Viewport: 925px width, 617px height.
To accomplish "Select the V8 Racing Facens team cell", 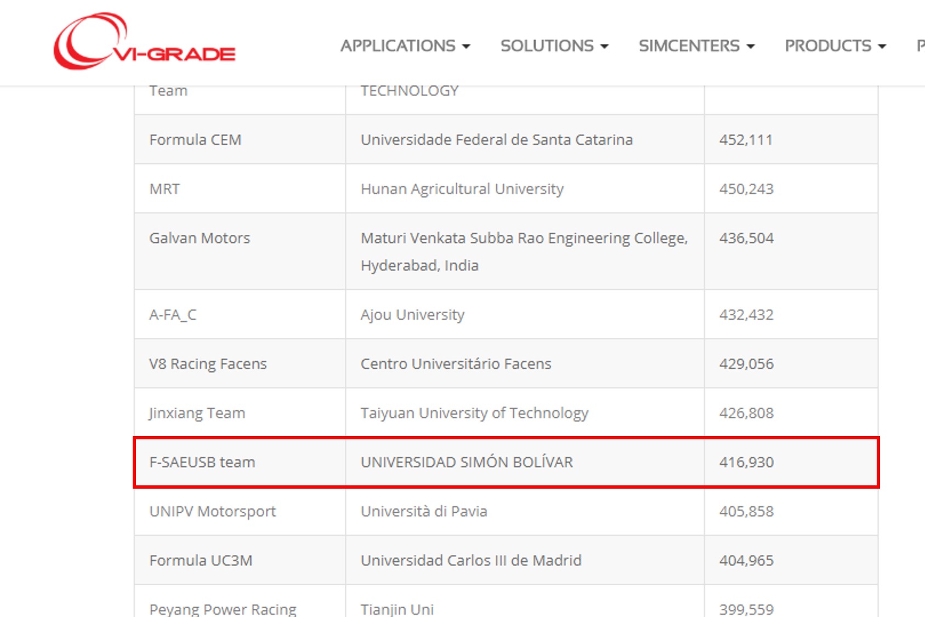I will tap(240, 364).
